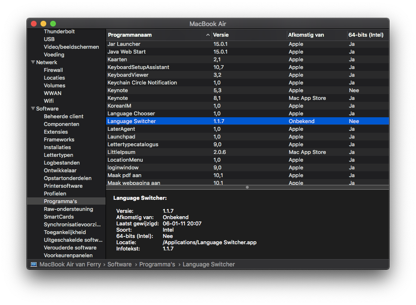Open Frameworks sidebar item

coord(59,139)
